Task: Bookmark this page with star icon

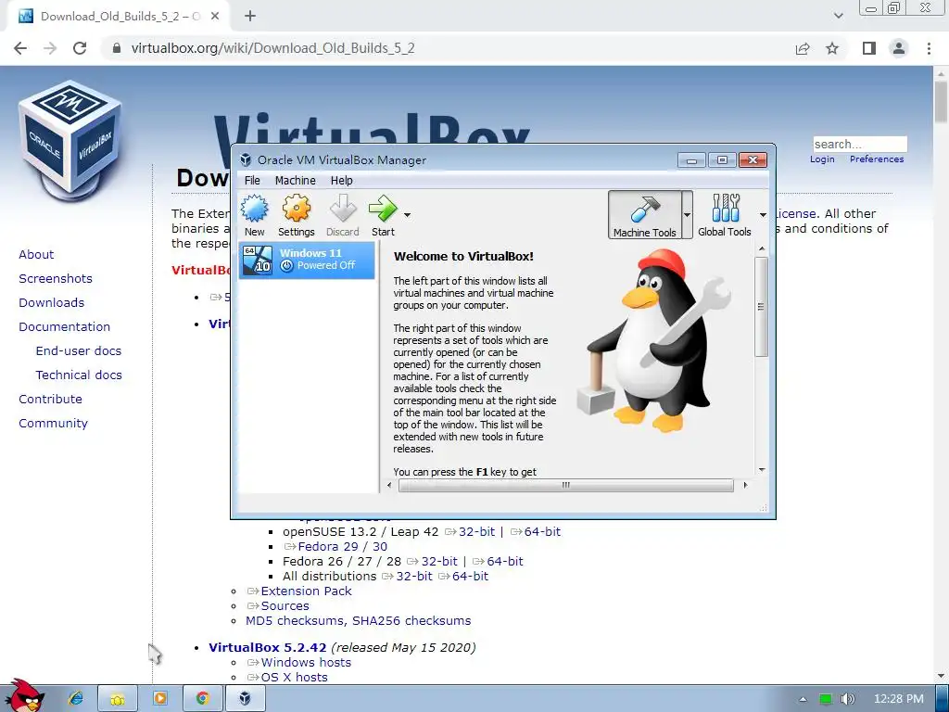Action: tap(832, 48)
